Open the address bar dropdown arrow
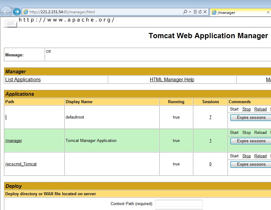 [x=190, y=12]
